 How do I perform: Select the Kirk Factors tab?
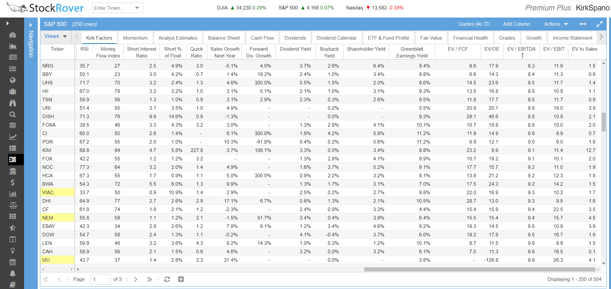pyautogui.click(x=99, y=38)
